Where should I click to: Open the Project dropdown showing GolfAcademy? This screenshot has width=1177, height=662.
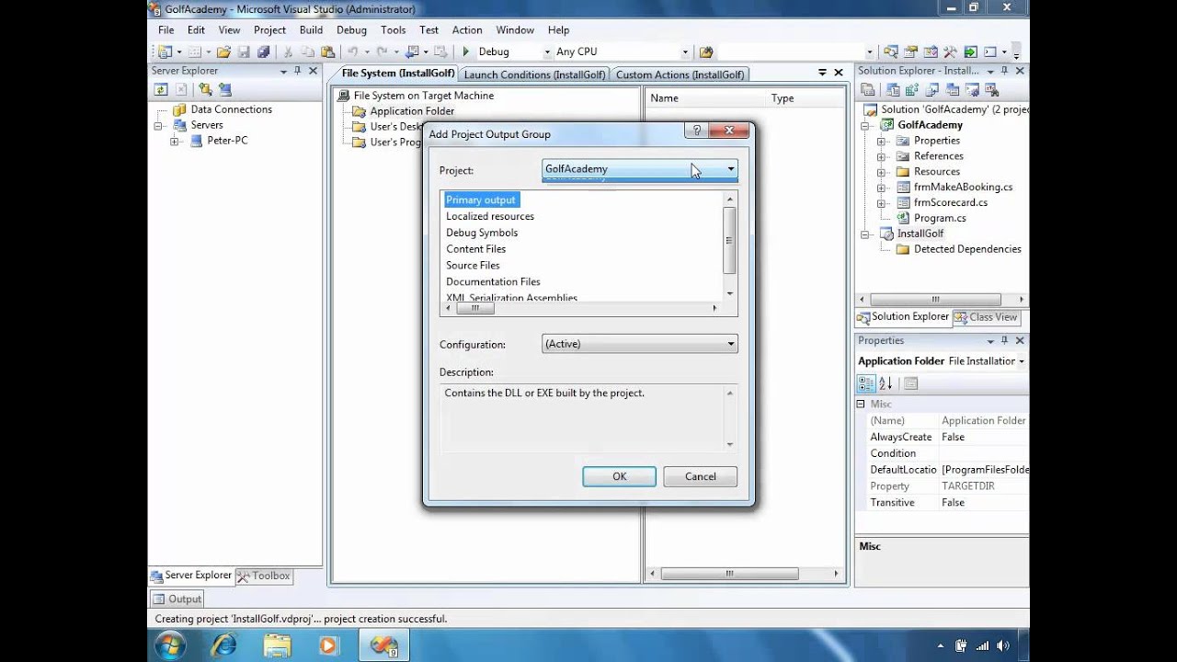pos(639,168)
